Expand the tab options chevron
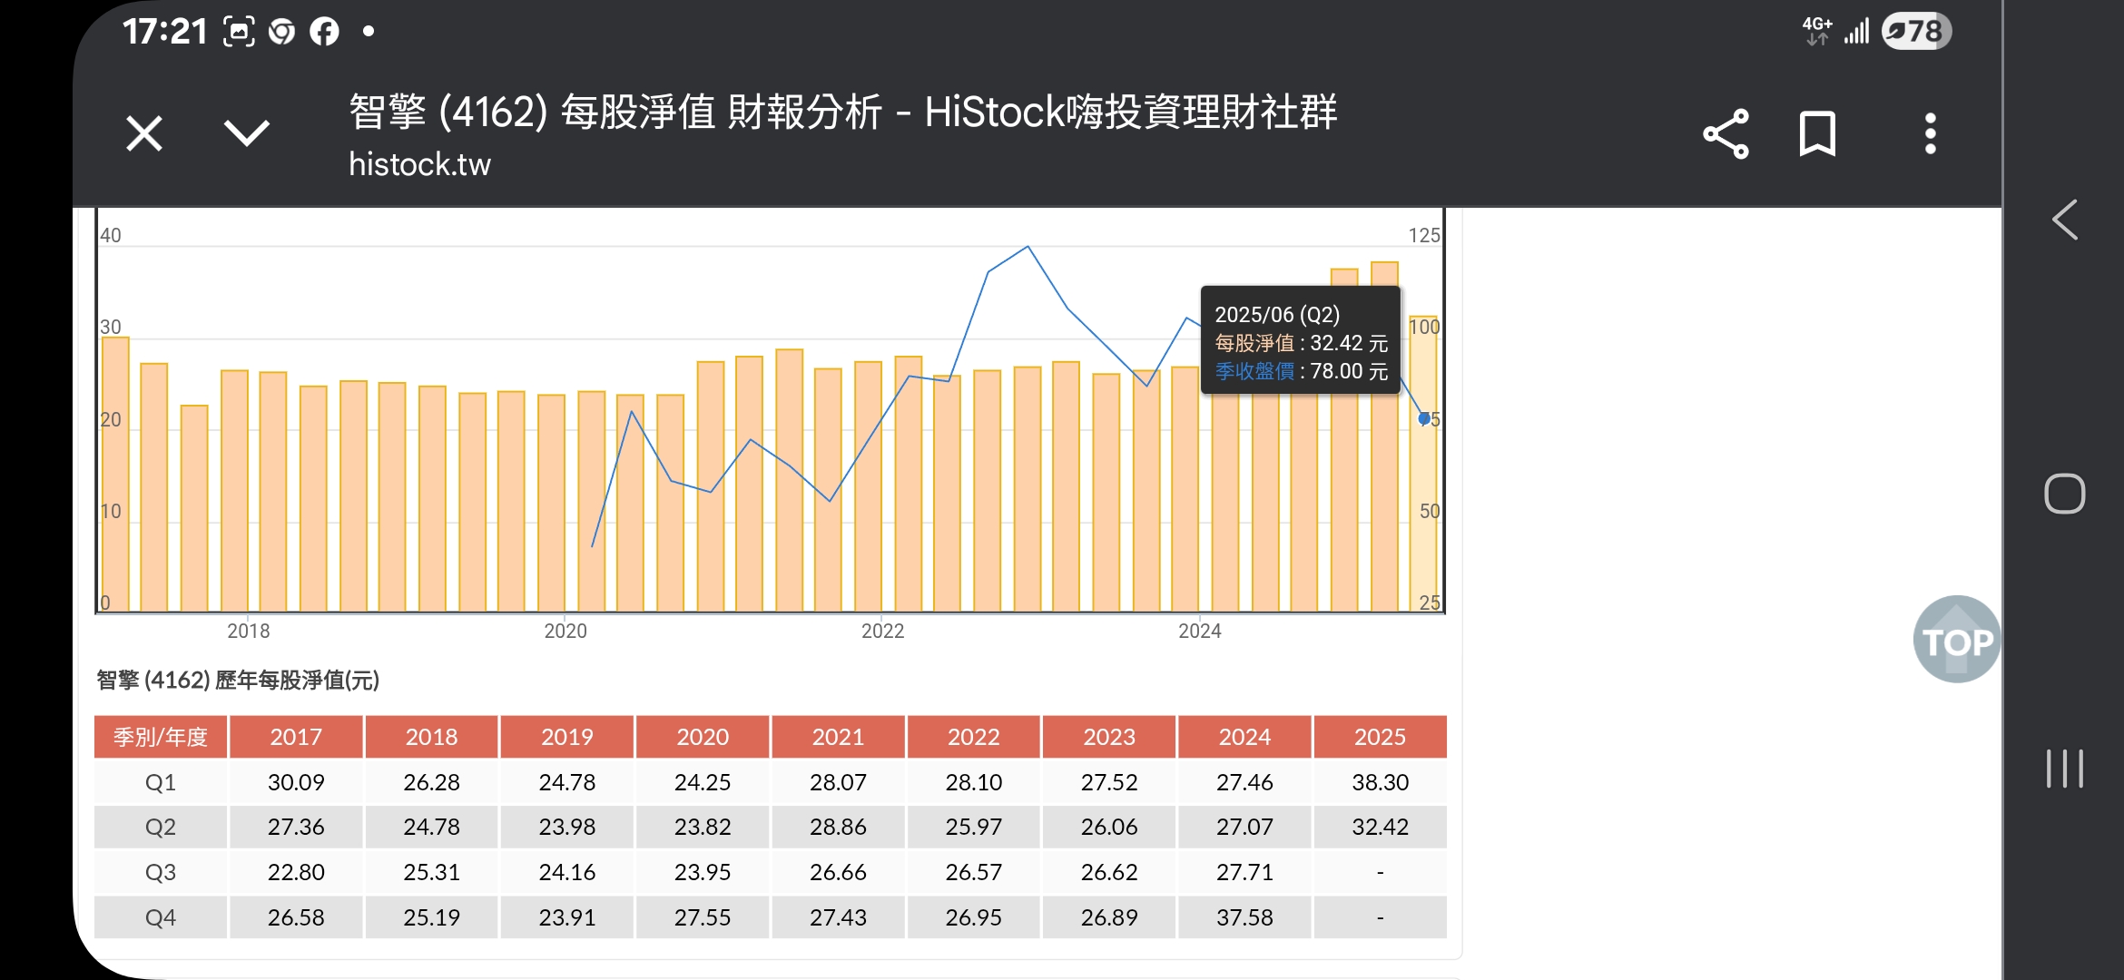2124x980 pixels. click(x=246, y=133)
